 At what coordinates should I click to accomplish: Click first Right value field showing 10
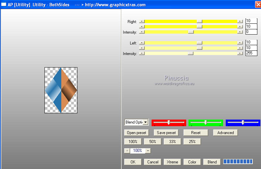tap(251, 21)
